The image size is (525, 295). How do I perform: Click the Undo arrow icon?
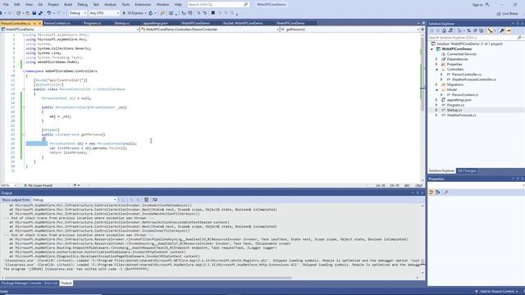[x=49, y=13]
